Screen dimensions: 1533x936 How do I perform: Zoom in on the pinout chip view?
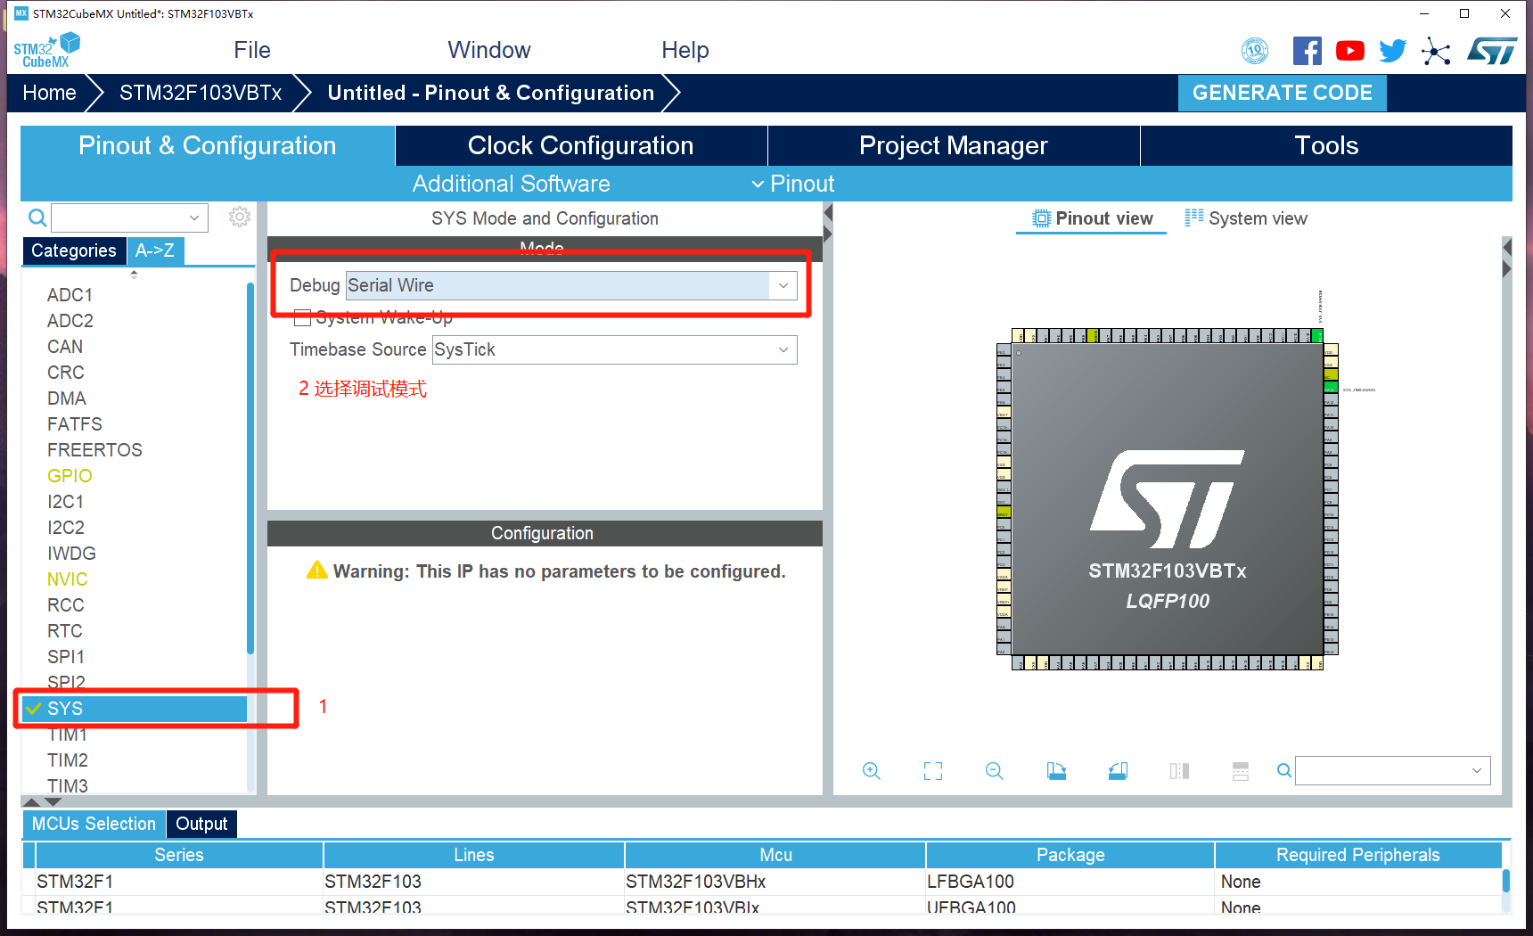pyautogui.click(x=872, y=771)
